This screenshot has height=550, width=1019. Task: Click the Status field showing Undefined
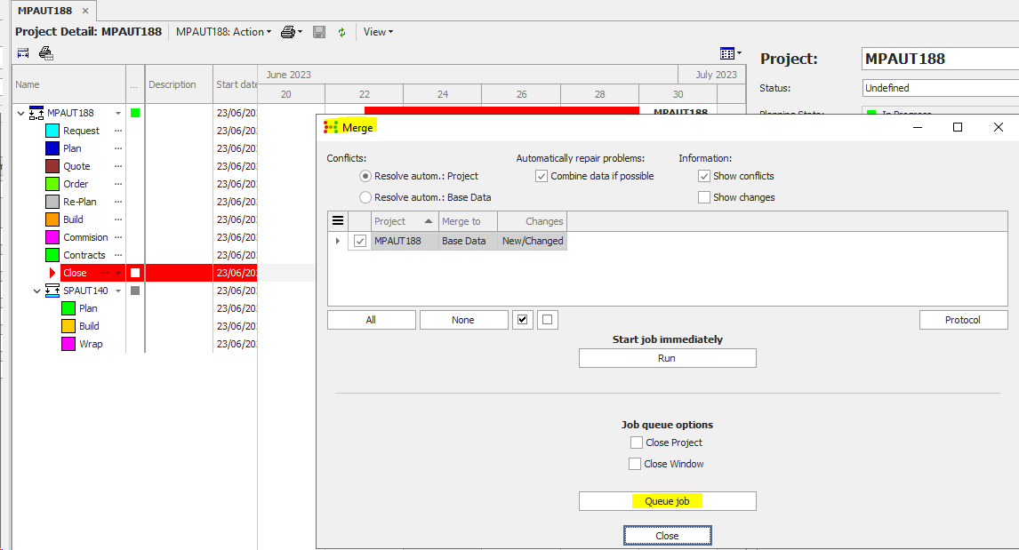940,88
